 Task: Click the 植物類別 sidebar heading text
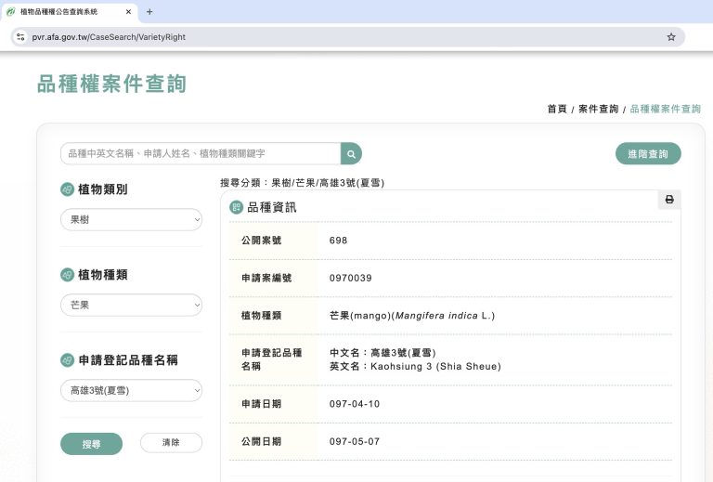[103, 189]
